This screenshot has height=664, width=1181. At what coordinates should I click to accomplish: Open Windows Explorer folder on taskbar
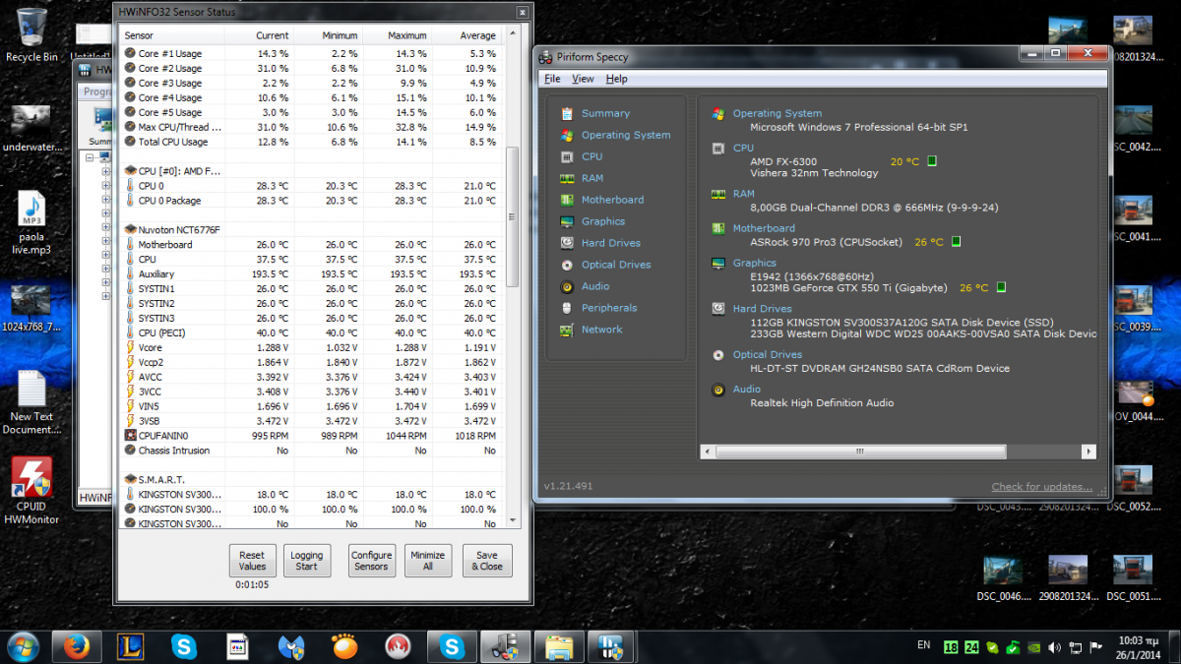click(x=559, y=646)
